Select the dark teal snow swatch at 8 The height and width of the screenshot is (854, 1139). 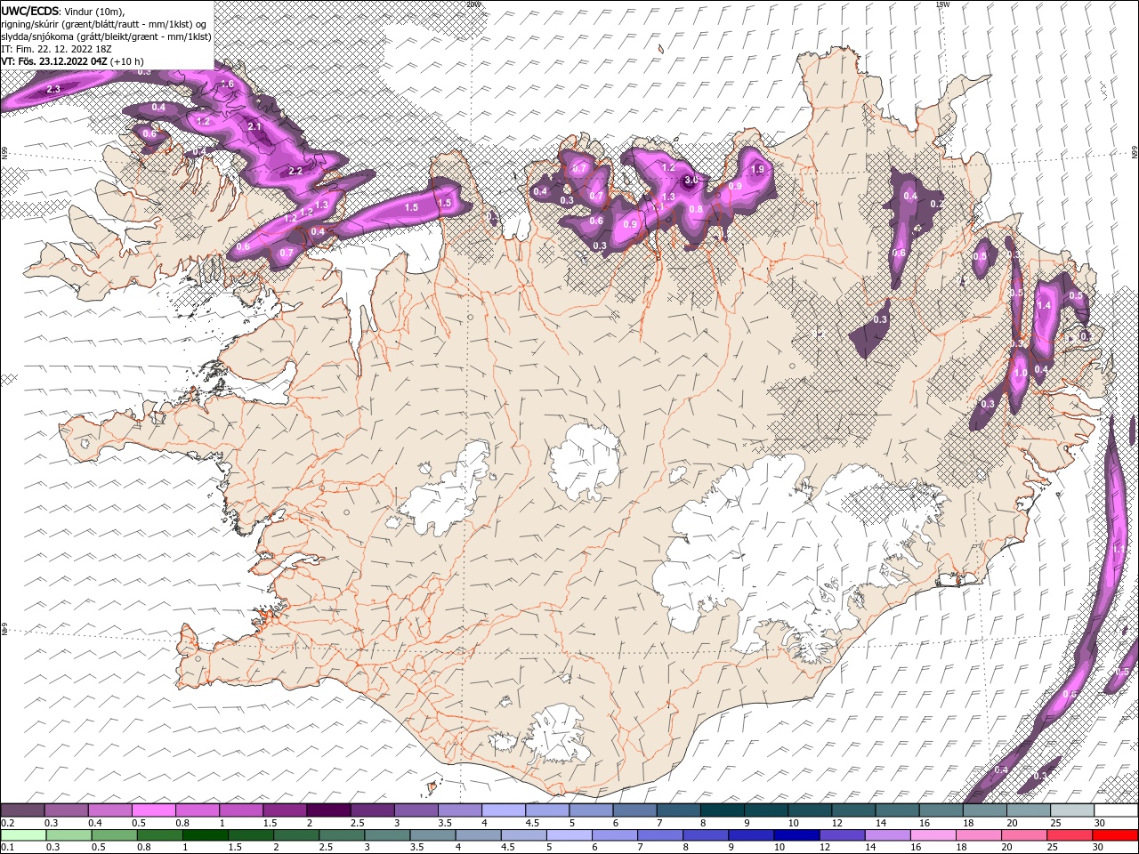pos(723,810)
